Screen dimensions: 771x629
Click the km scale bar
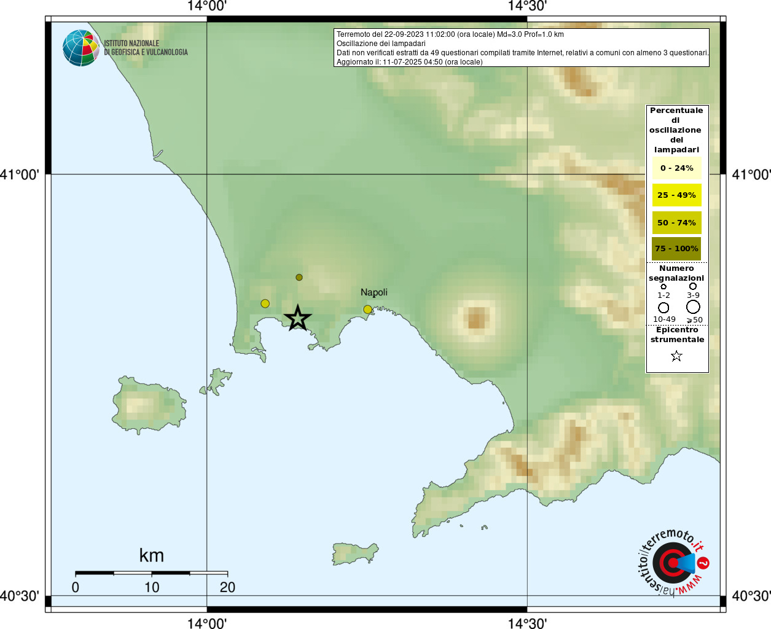(x=151, y=573)
